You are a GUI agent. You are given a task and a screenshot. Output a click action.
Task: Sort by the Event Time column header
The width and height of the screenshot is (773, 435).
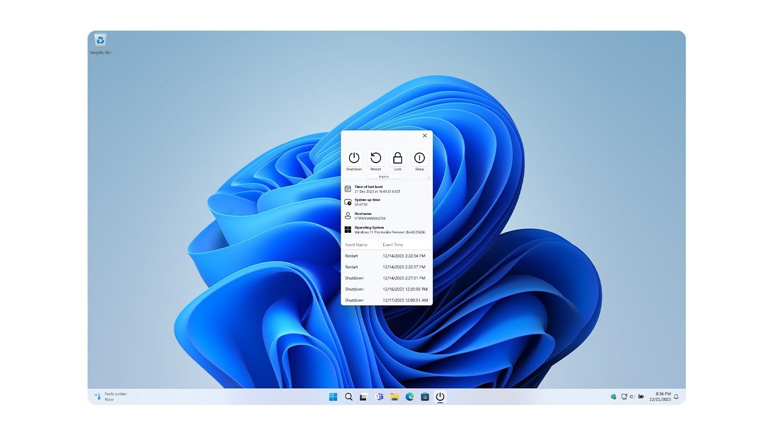click(x=406, y=245)
